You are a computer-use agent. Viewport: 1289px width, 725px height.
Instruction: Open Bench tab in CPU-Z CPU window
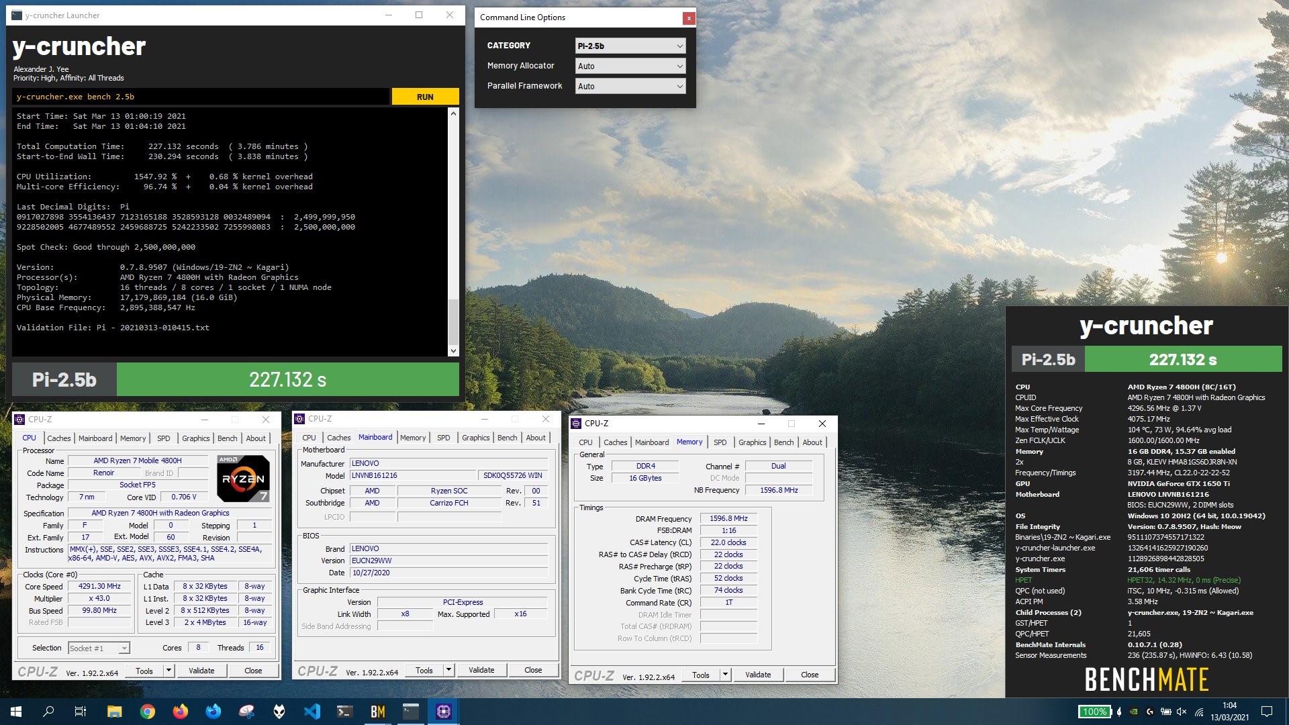tap(227, 438)
